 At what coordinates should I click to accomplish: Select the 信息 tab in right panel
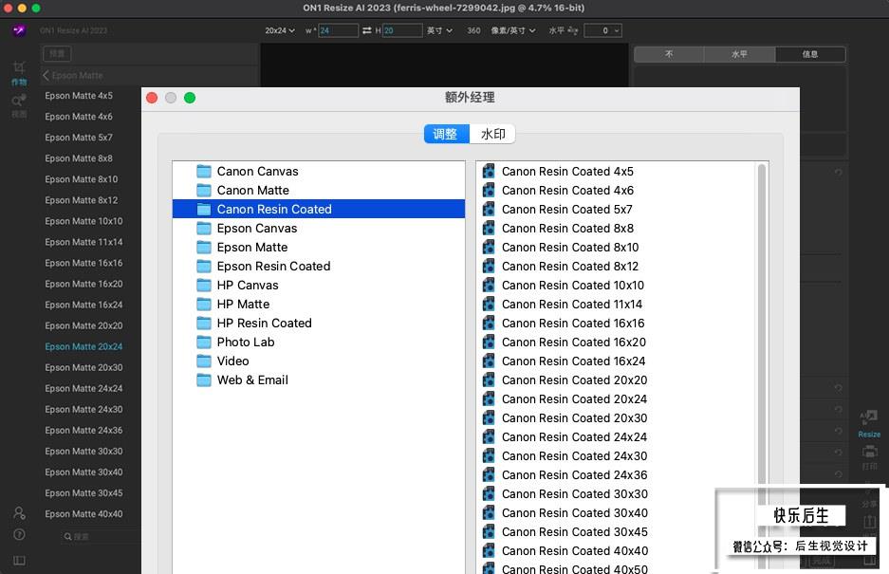click(x=810, y=54)
